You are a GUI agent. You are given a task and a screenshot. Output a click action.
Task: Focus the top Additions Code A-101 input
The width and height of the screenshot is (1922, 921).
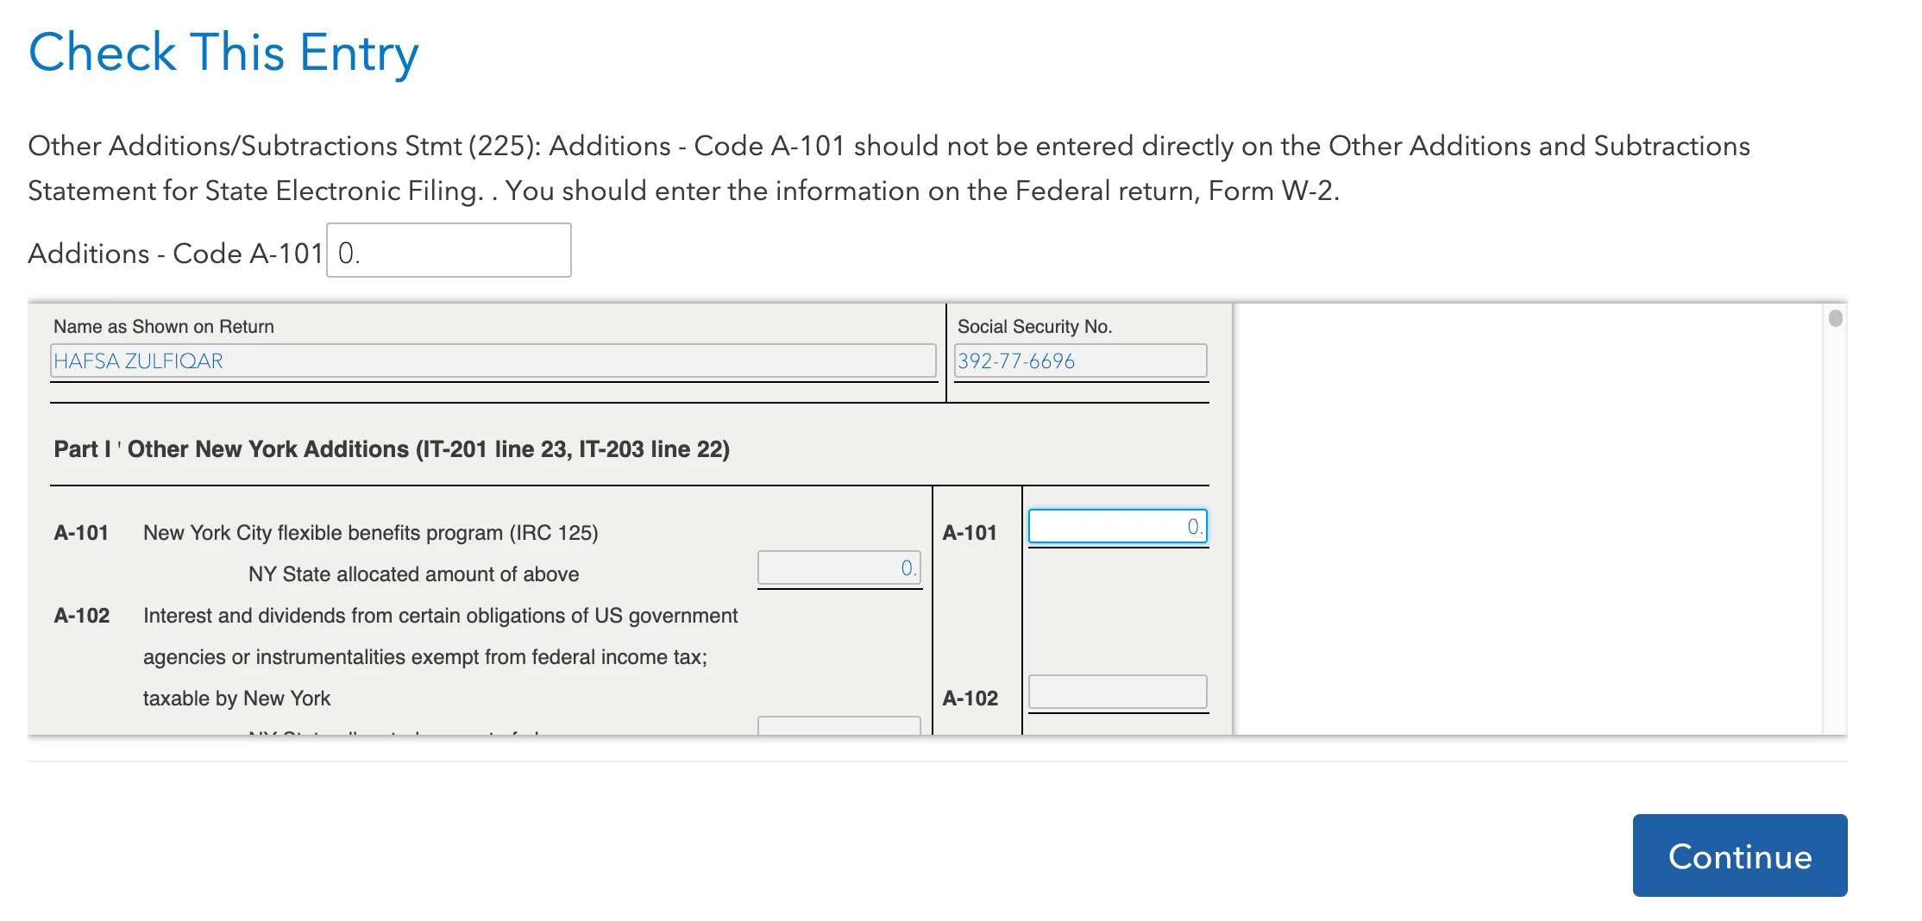pyautogui.click(x=449, y=251)
